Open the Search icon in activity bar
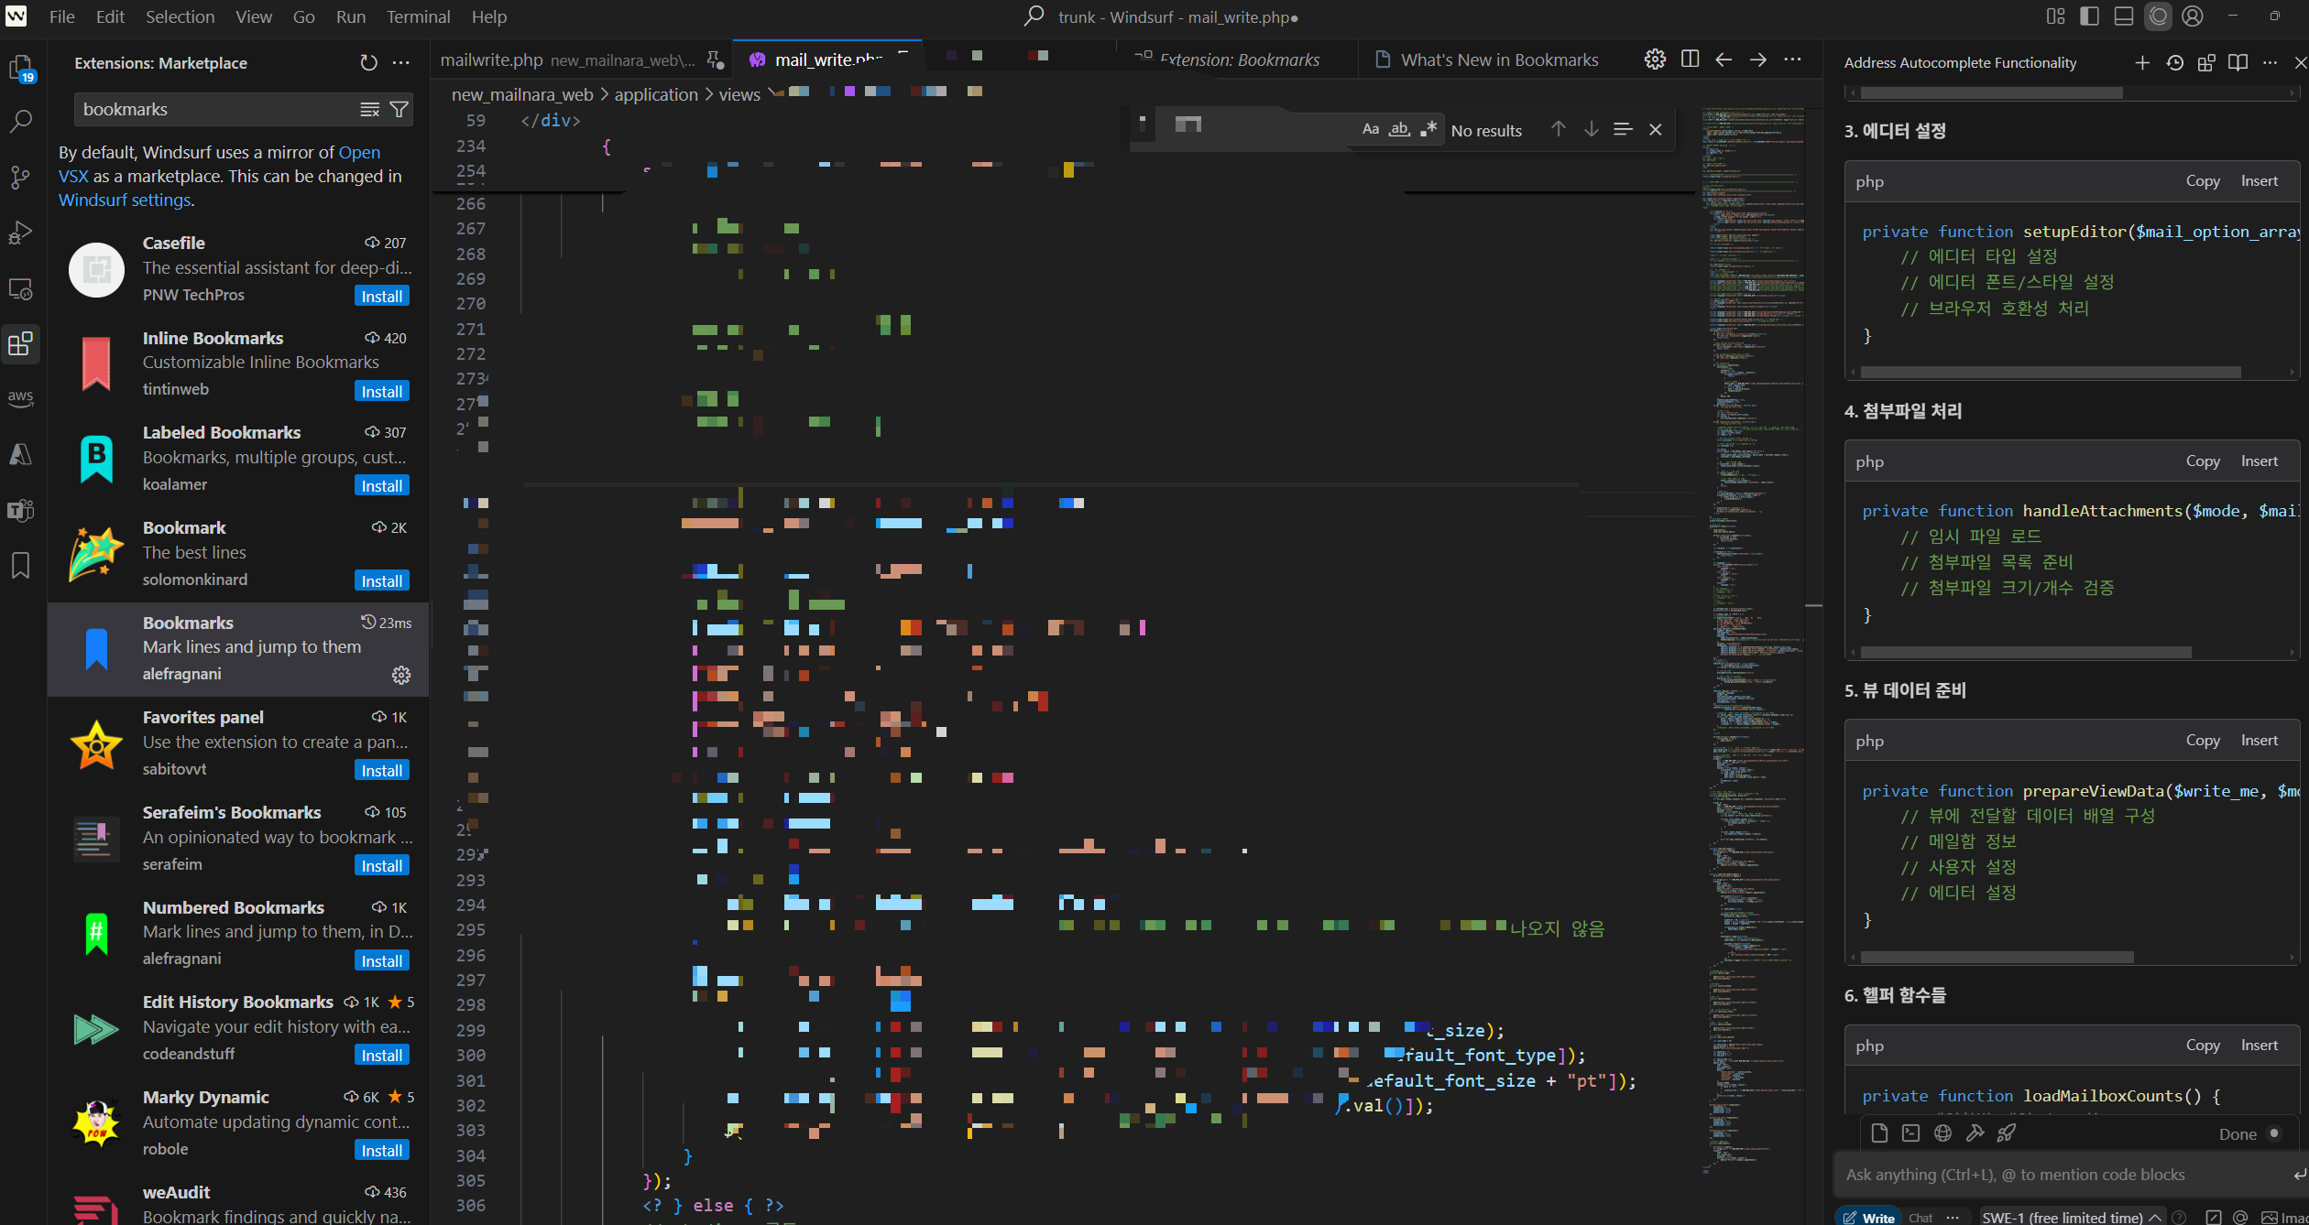Image resolution: width=2309 pixels, height=1225 pixels. pos(20,122)
